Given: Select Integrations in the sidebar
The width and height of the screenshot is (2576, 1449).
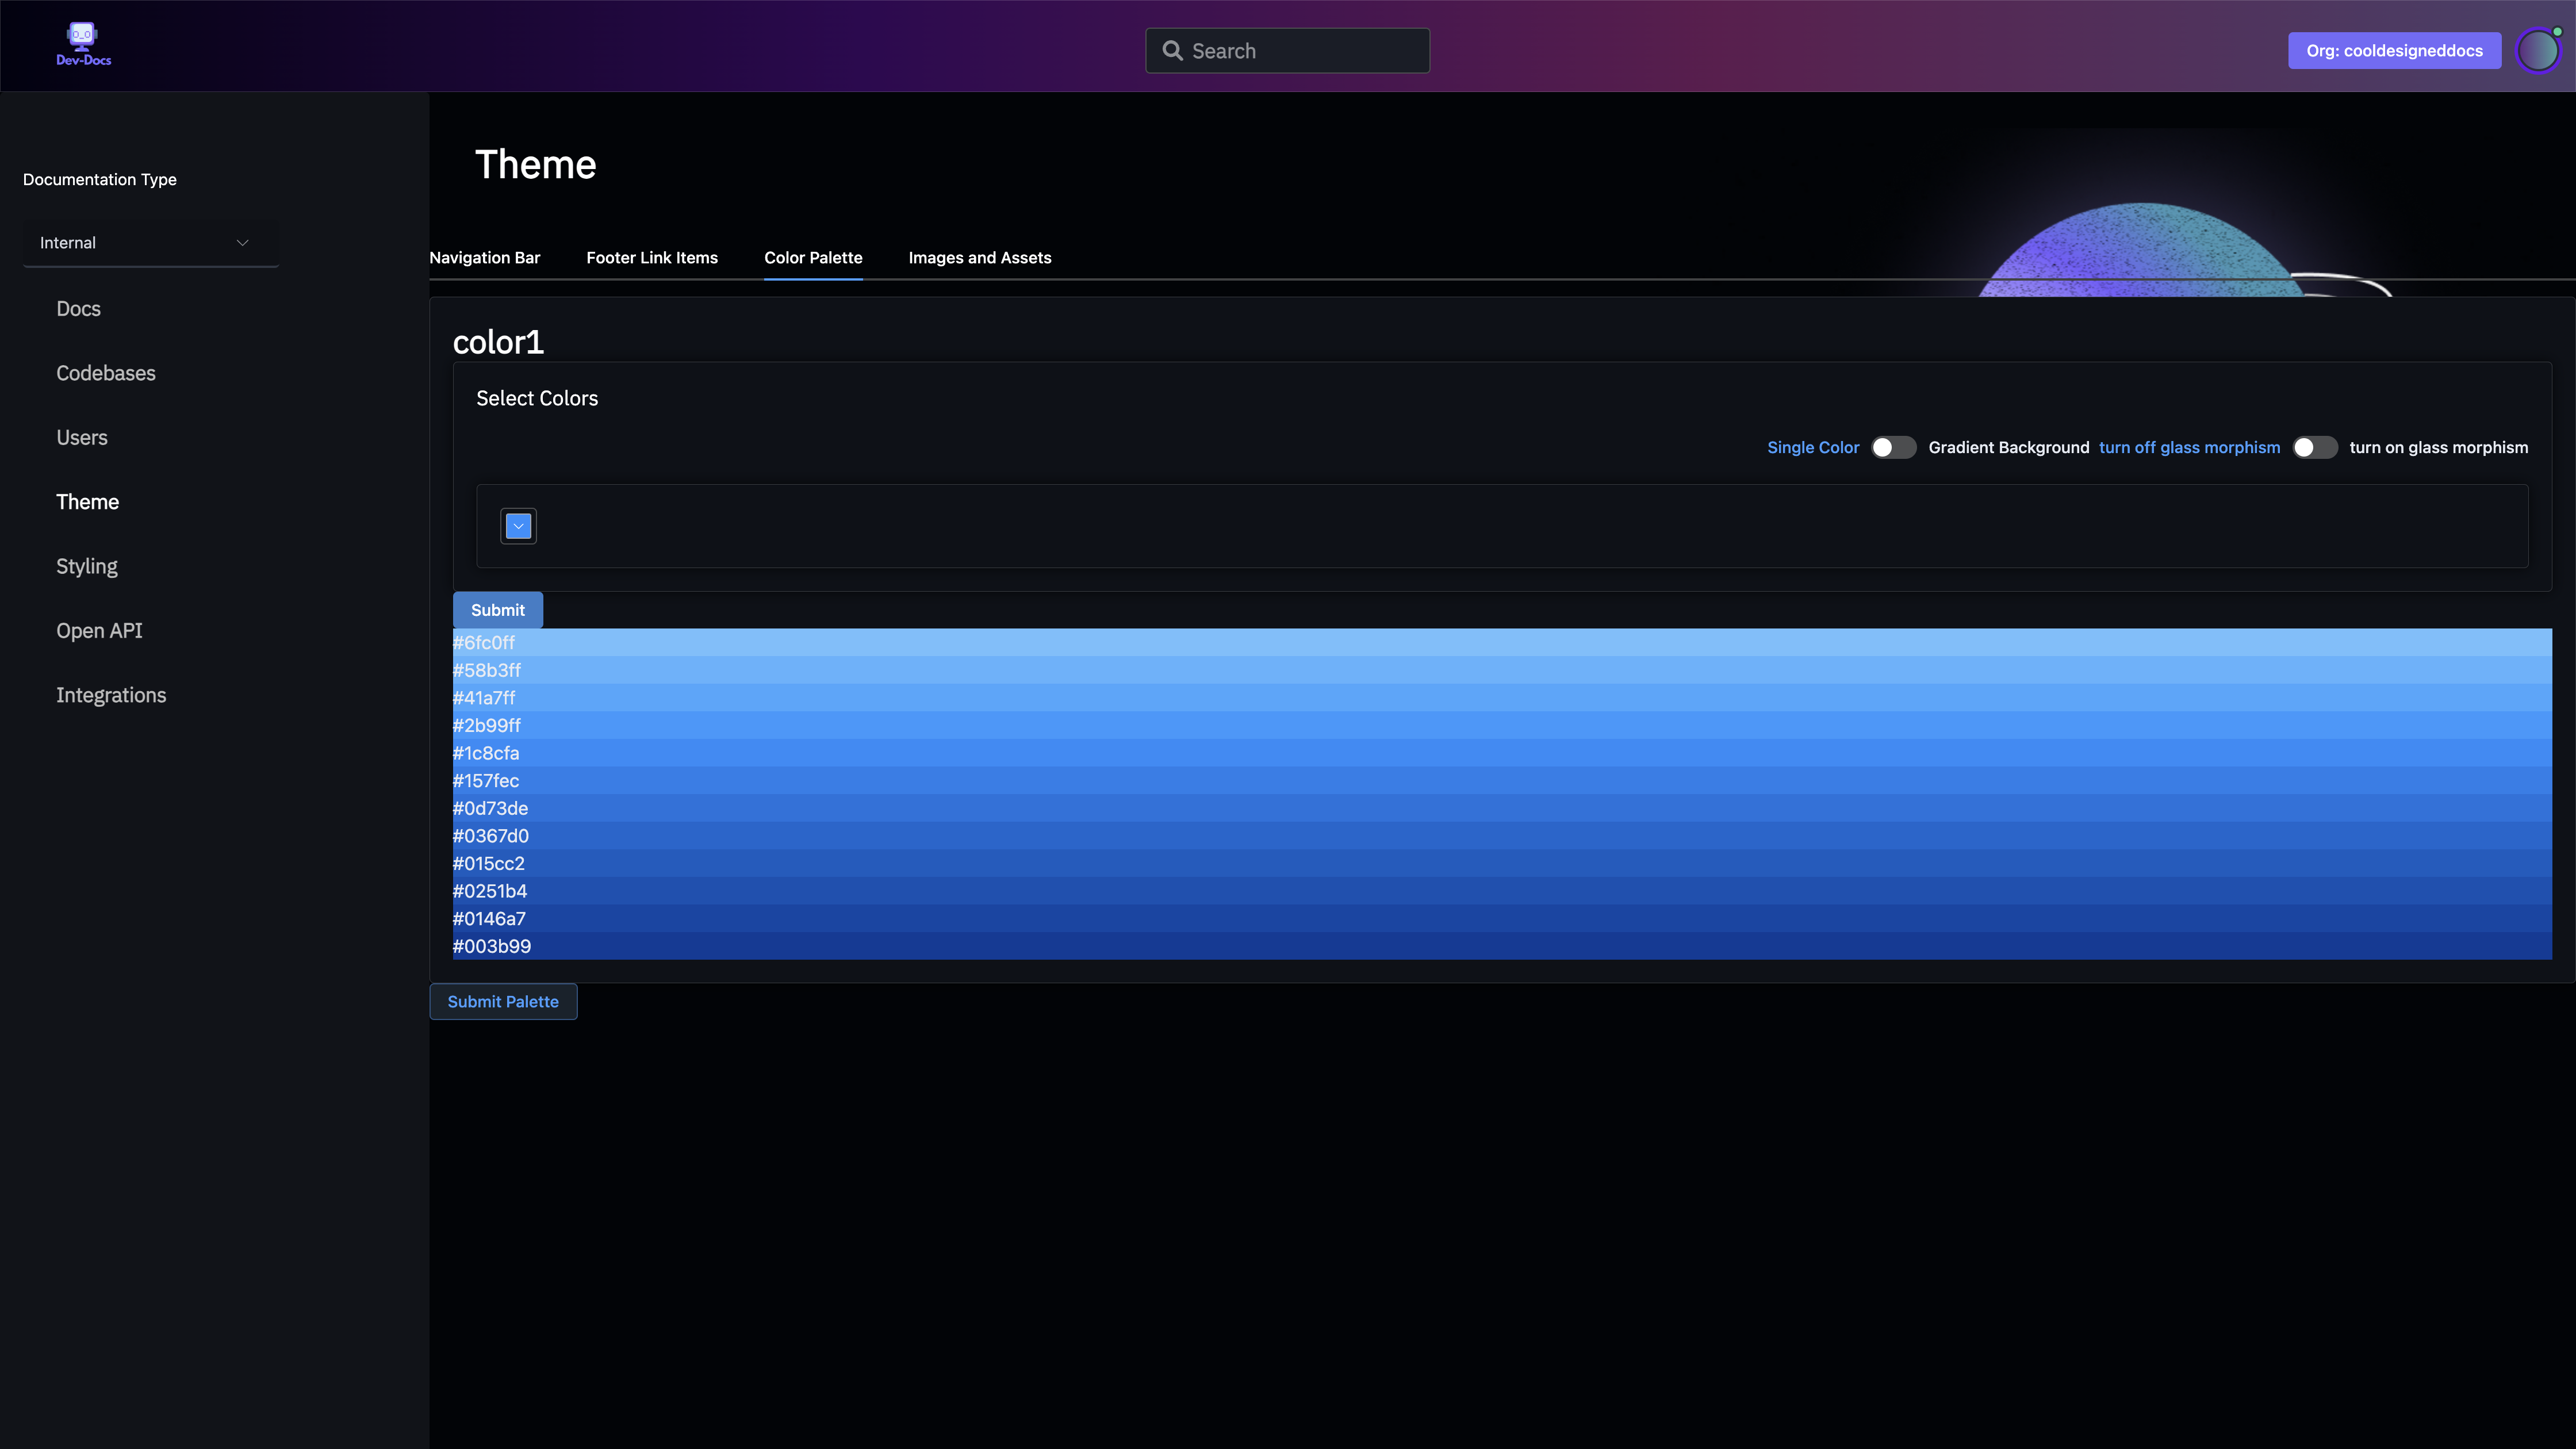Looking at the screenshot, I should pyautogui.click(x=111, y=694).
